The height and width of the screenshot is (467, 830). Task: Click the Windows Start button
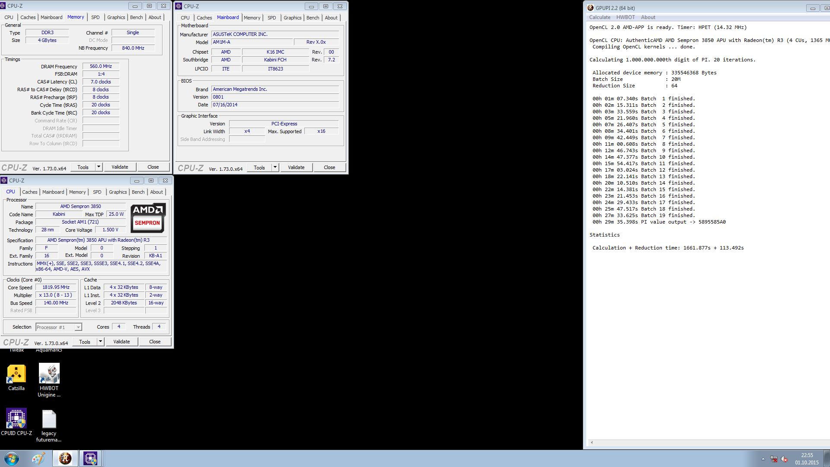tap(12, 458)
